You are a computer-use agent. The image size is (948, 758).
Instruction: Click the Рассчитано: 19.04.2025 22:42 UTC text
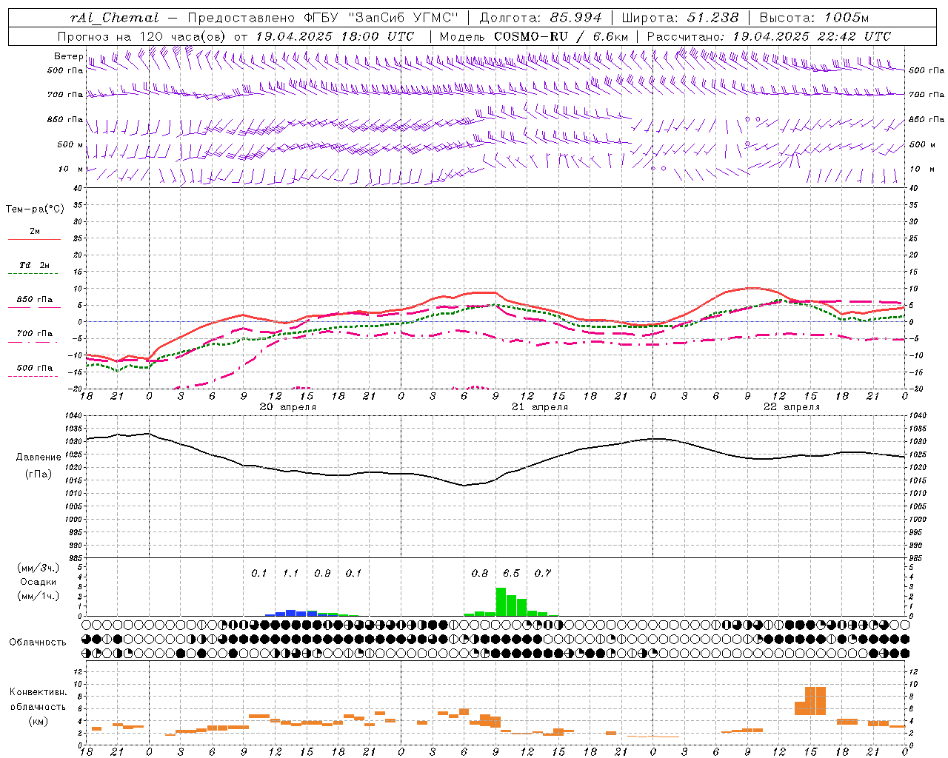coord(769,36)
